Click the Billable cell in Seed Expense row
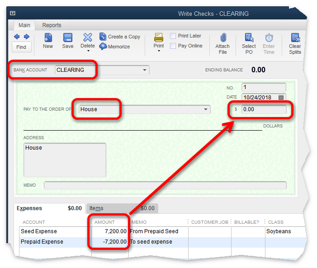 click(x=248, y=231)
